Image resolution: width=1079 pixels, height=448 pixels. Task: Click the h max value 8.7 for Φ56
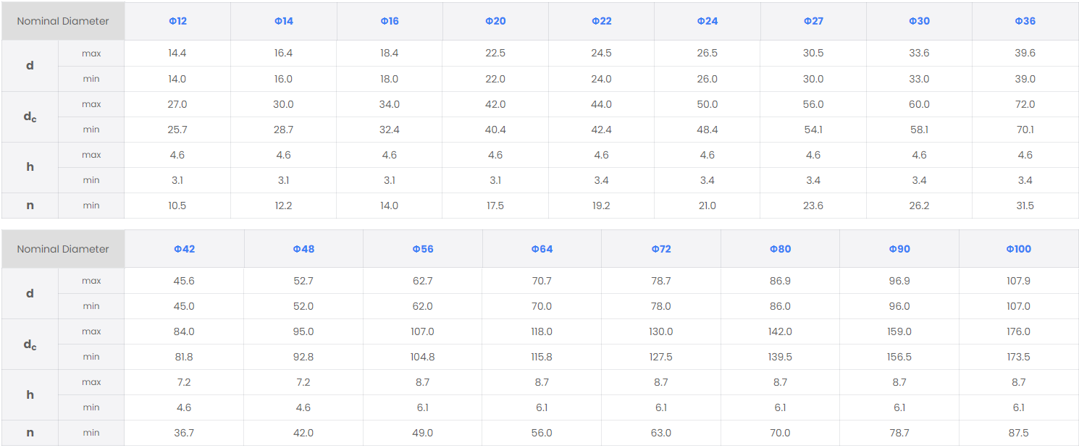click(x=423, y=383)
